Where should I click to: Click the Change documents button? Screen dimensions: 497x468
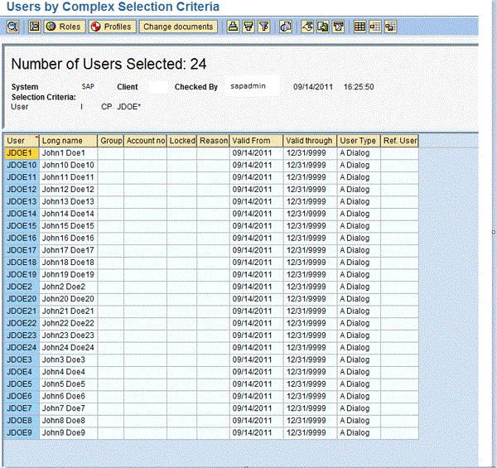[178, 27]
